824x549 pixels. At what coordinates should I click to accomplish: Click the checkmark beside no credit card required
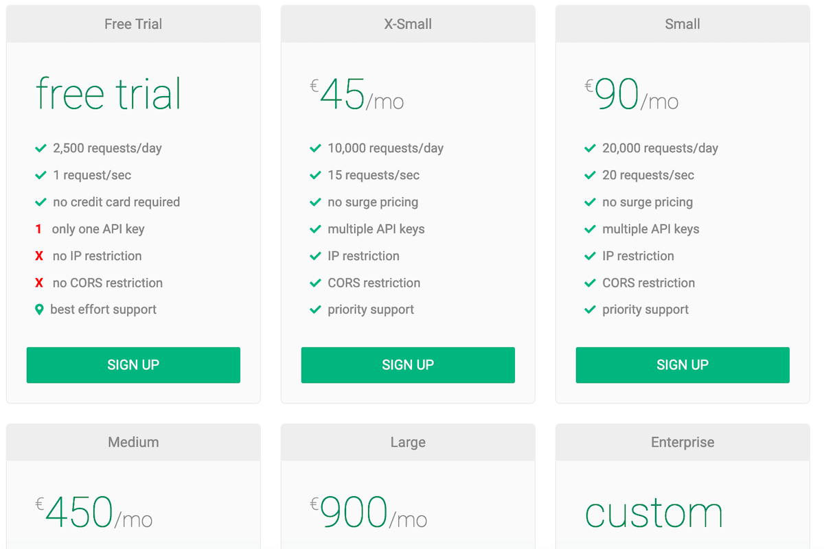coord(41,202)
